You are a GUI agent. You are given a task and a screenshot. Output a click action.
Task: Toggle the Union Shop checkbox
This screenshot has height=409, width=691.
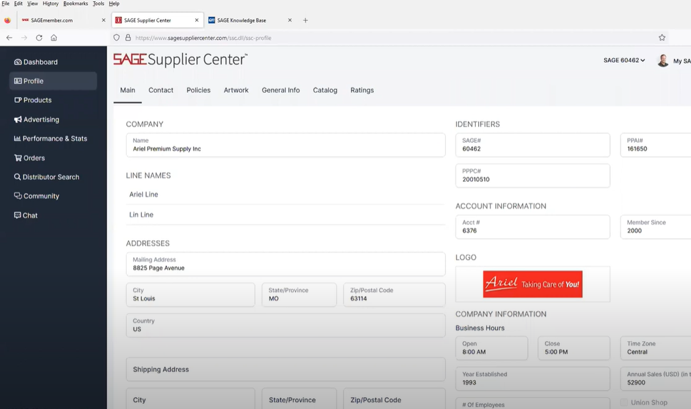click(x=624, y=402)
